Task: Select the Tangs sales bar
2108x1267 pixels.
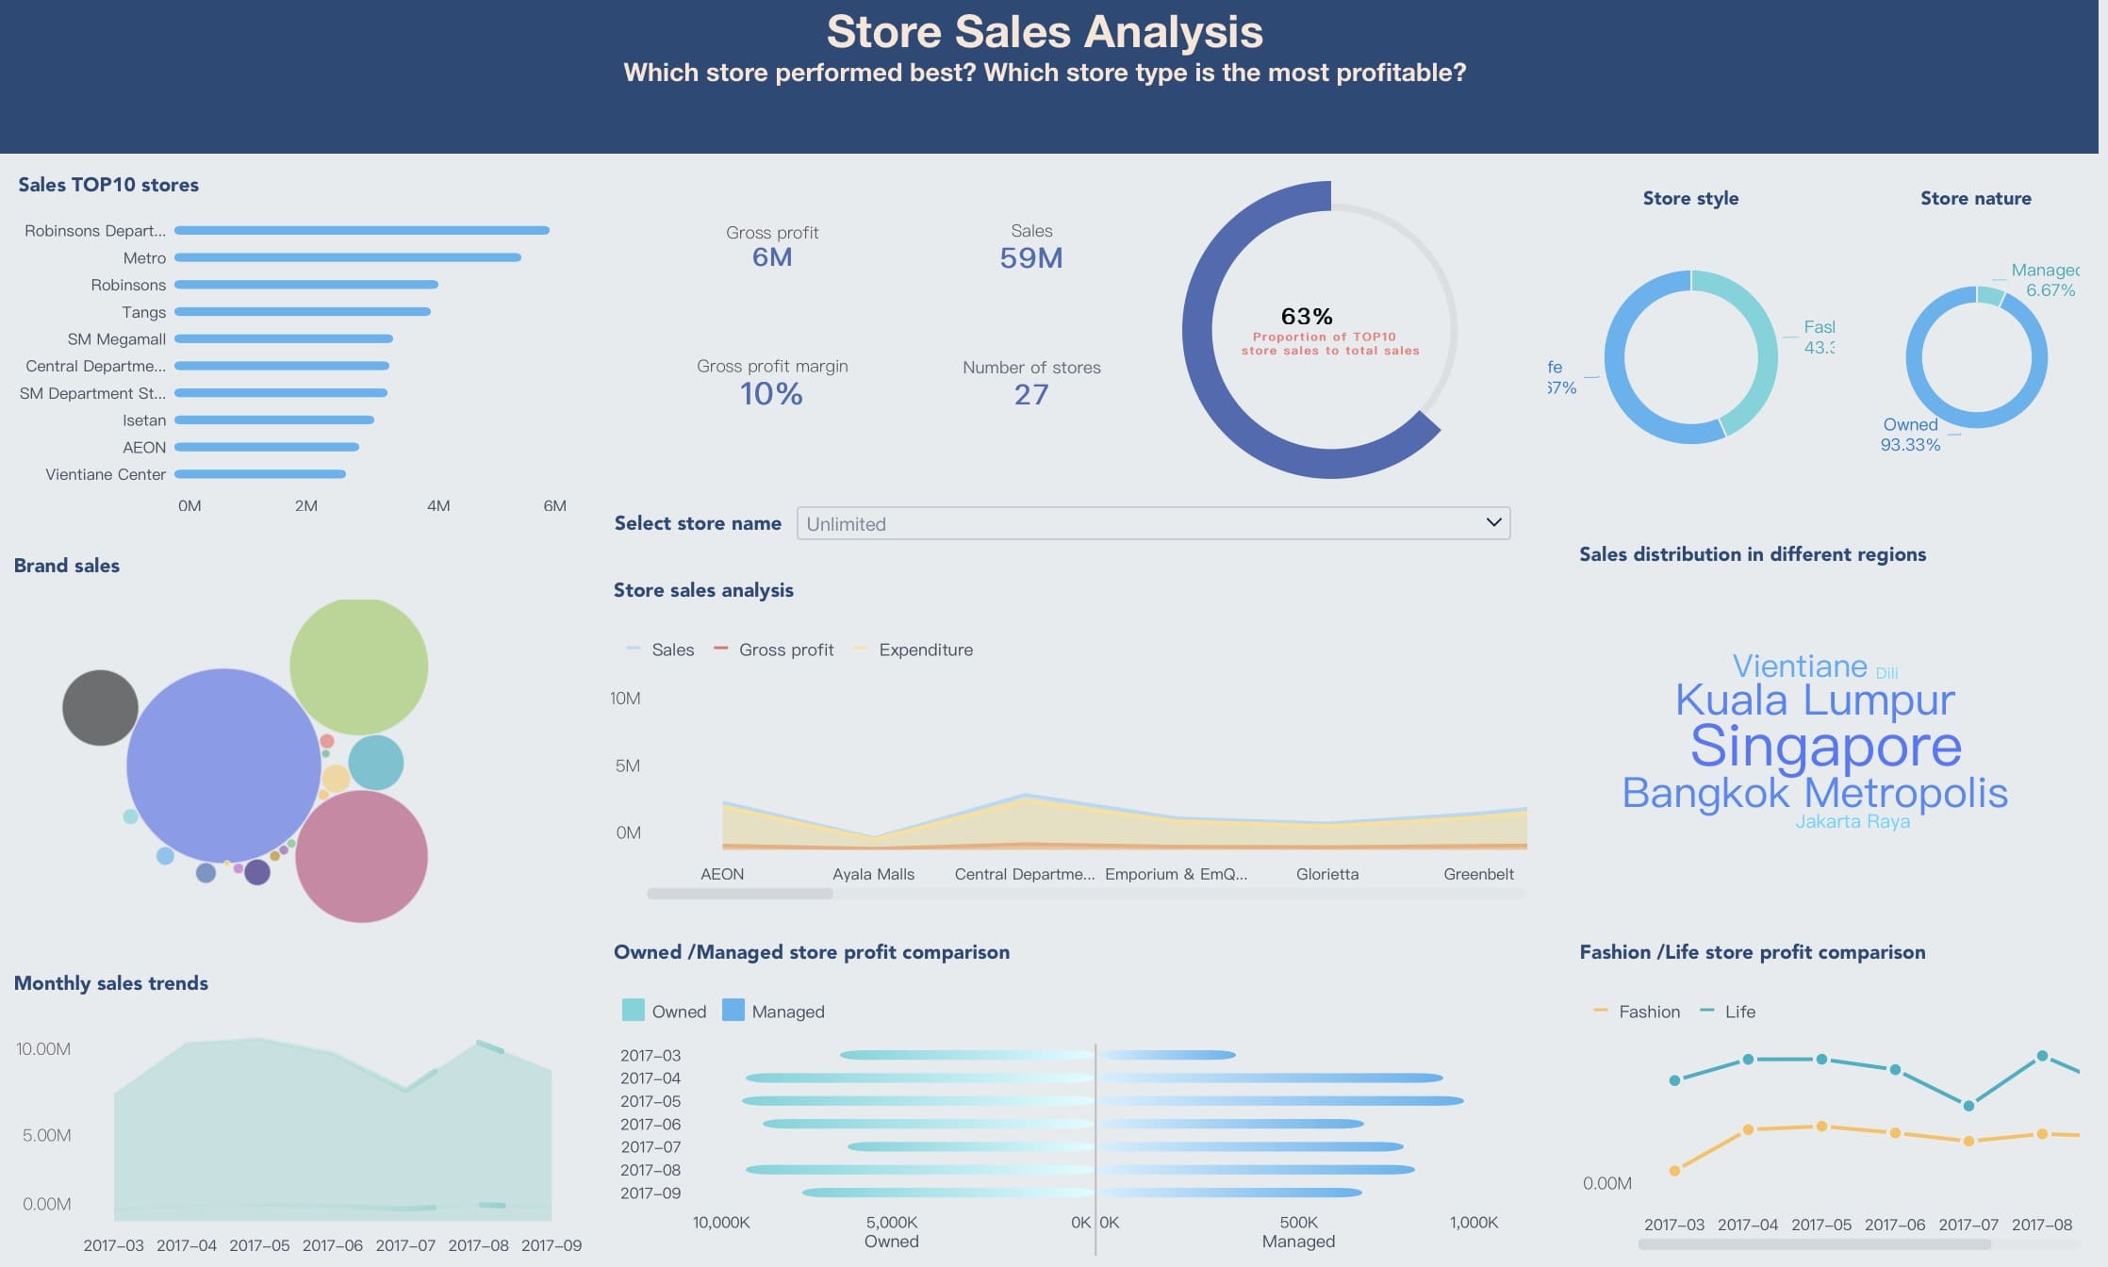Action: pyautogui.click(x=303, y=311)
